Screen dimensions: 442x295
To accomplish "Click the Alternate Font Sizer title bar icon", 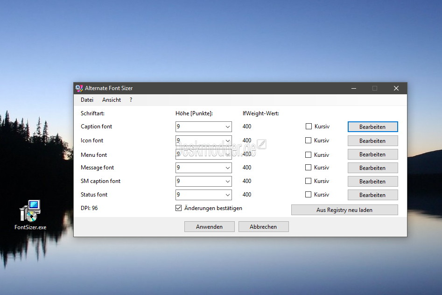I will (79, 88).
